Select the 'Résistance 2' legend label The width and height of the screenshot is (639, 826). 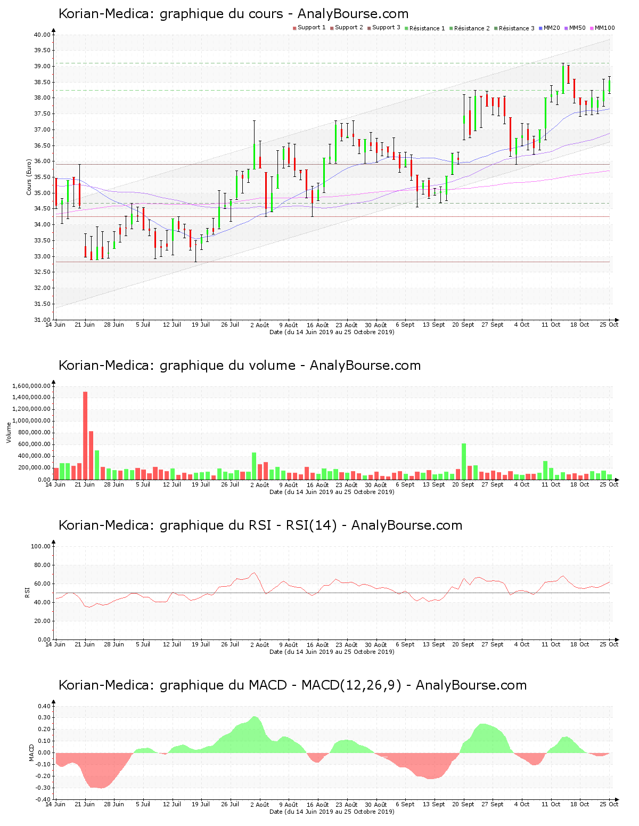click(x=472, y=28)
